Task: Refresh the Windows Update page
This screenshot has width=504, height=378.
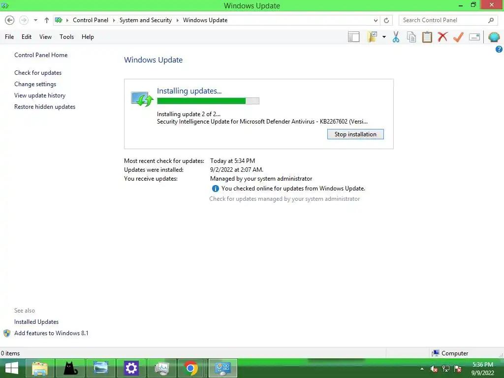Action: tap(386, 20)
